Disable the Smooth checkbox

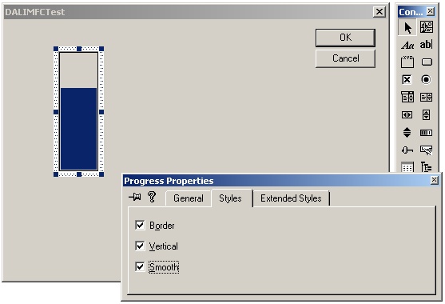point(140,266)
